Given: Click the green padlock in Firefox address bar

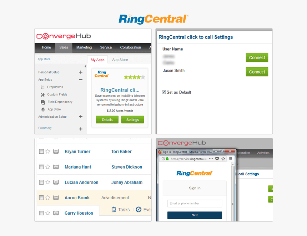Looking at the screenshot, I should 167,159.
